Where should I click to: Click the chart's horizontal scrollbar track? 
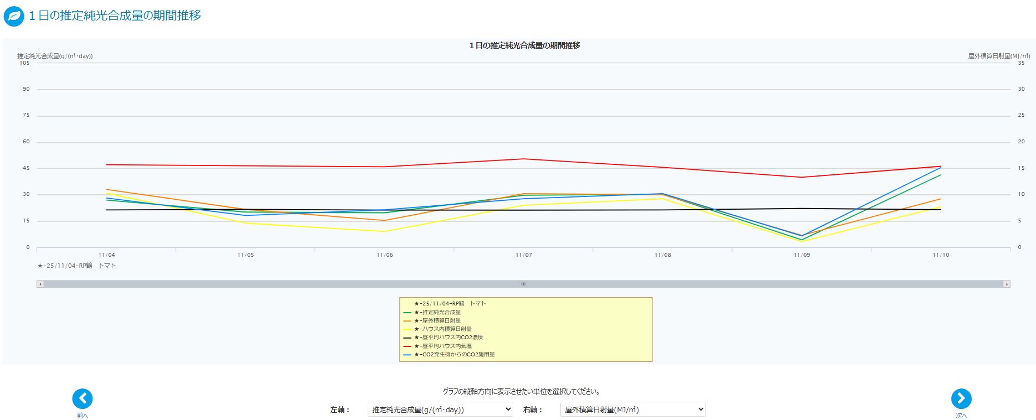277,284
